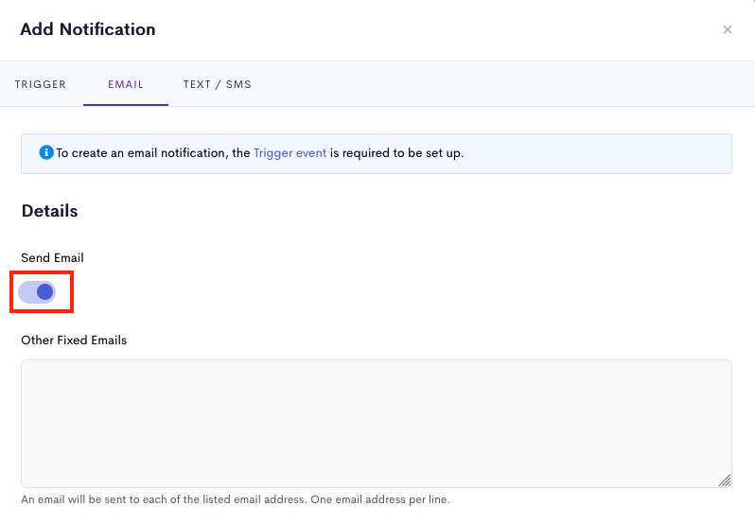Viewport: 755px width, 524px height.
Task: Click the Add Notification dialog title
Action: (88, 29)
